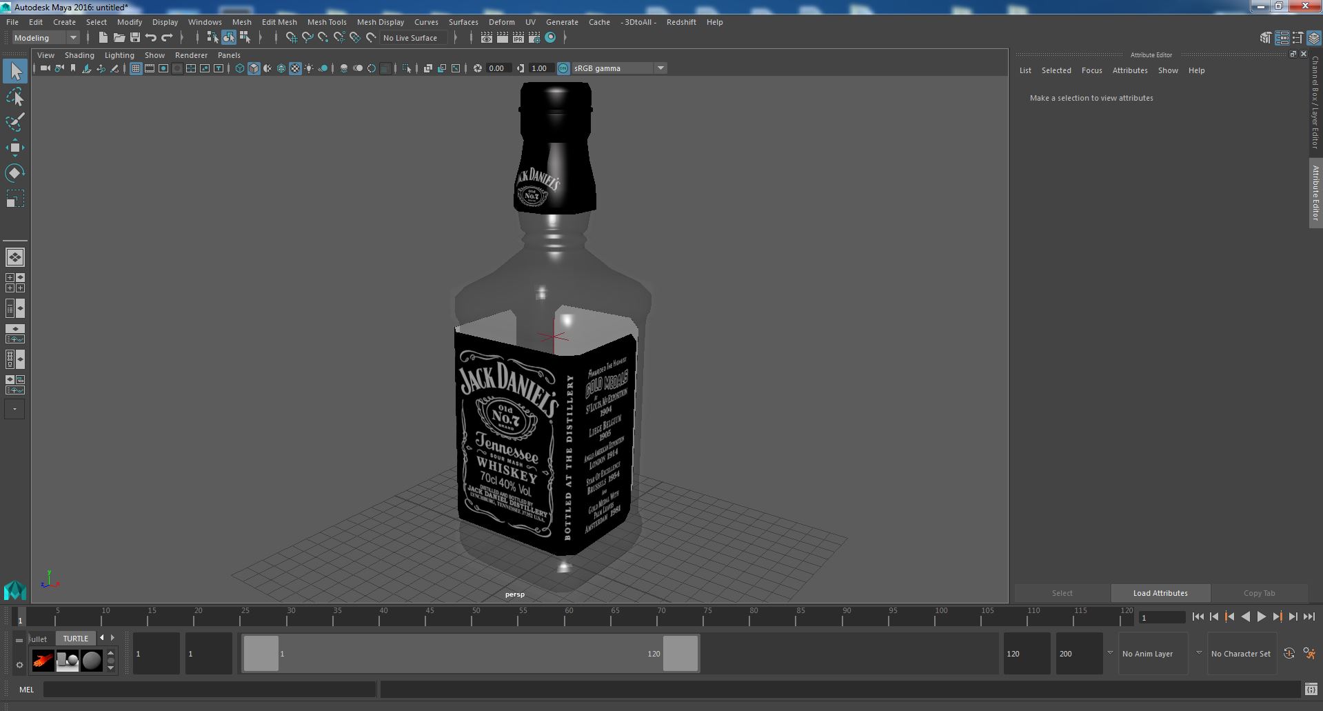The image size is (1323, 711).
Task: Click the Copy Tab button
Action: tap(1259, 593)
